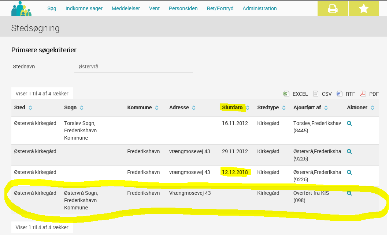389x235 pixels.
Task: Click Frederikshavn kommune in the 29.11.2012 row
Action: point(143,152)
